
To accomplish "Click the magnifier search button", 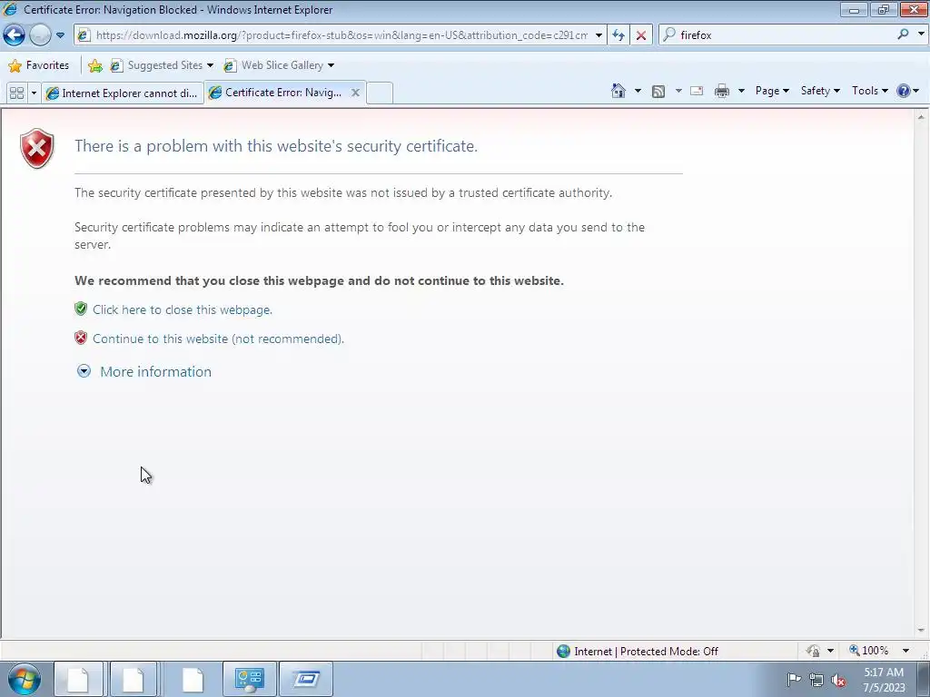I will tap(903, 35).
